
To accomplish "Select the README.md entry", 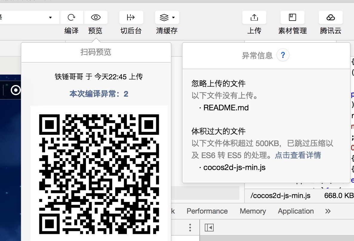I will (226, 108).
